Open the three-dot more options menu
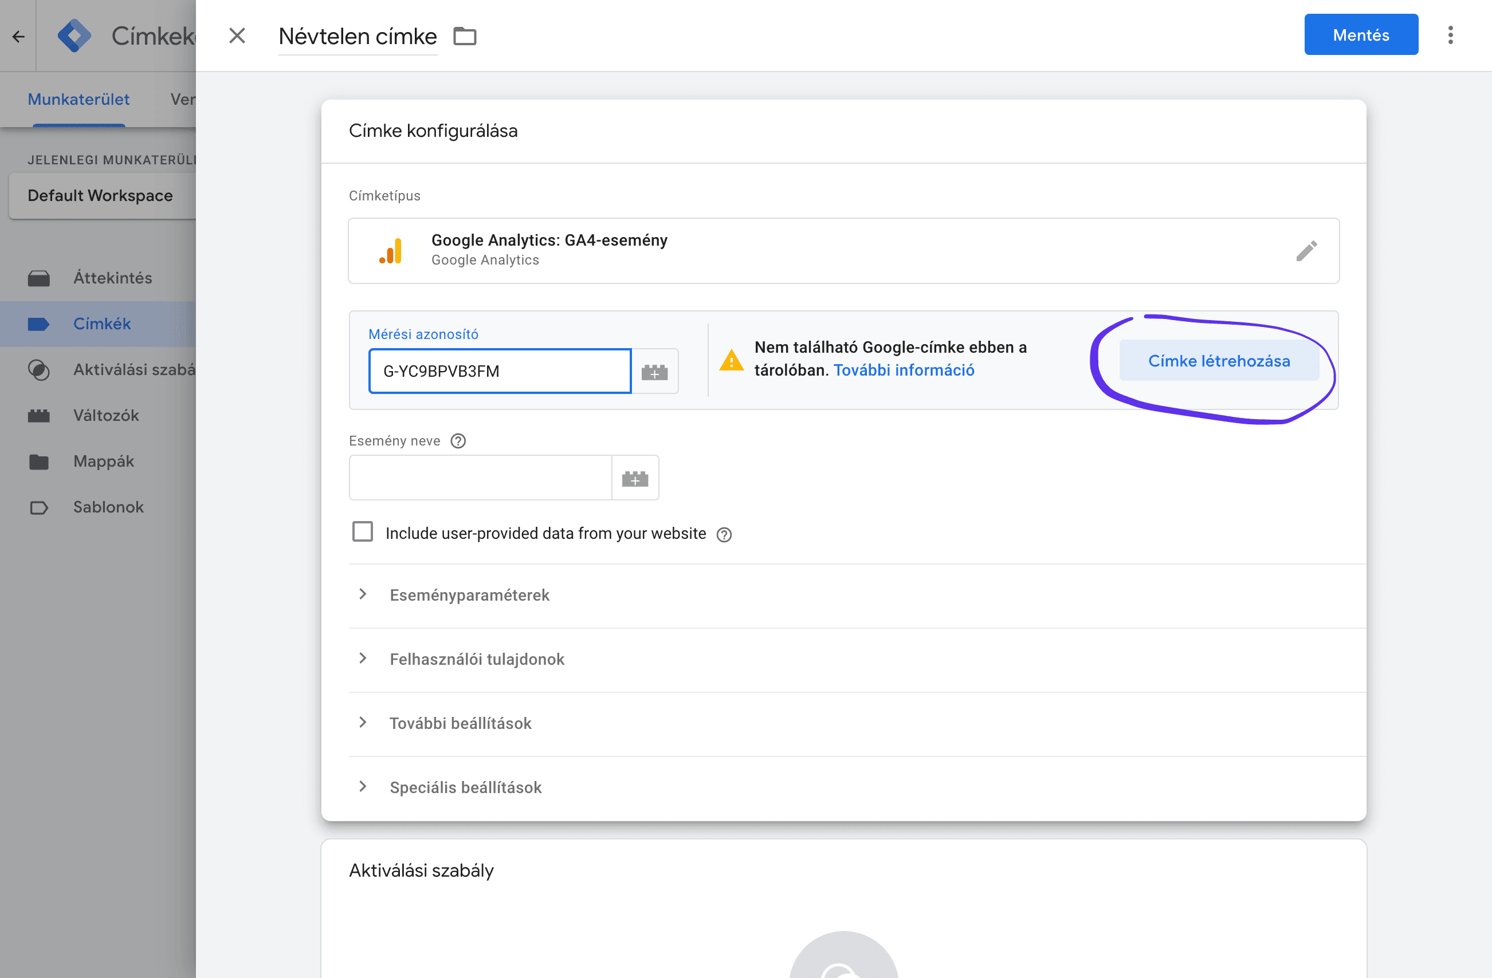The width and height of the screenshot is (1492, 978). point(1450,35)
